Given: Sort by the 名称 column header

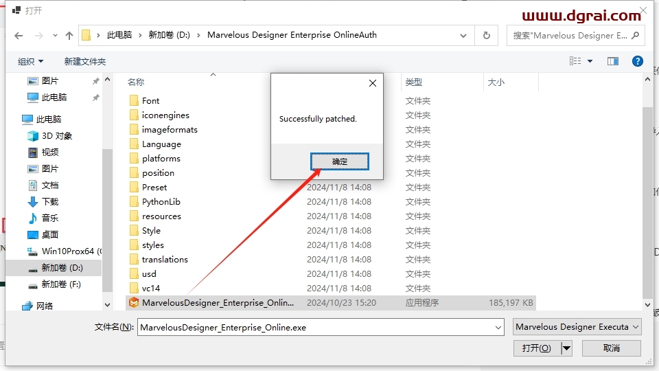Looking at the screenshot, I should 136,82.
